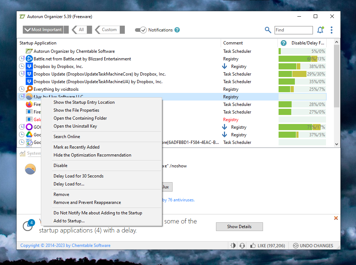Click the Google Drive triangle icon
The image size is (356, 265).
29,135
